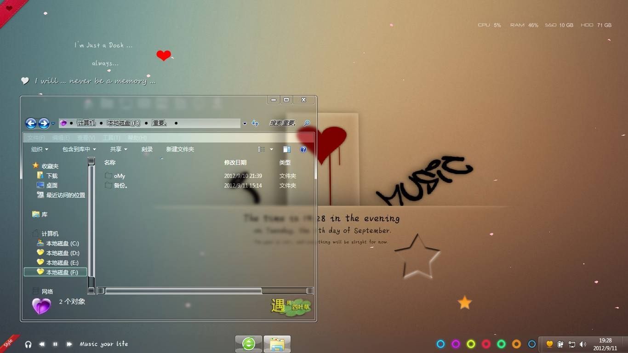Click the 新建文件夹 button
This screenshot has width=628, height=353.
[180, 149]
